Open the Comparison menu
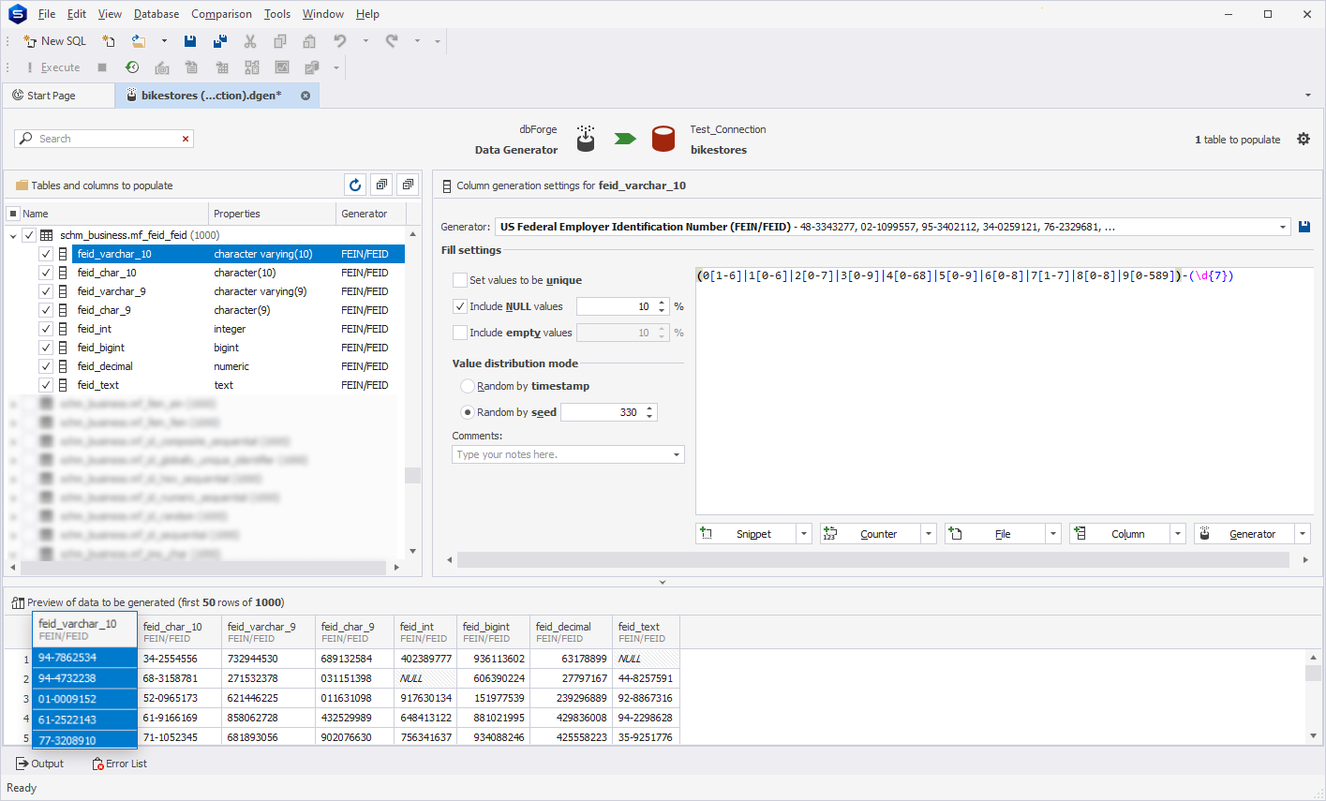 [x=221, y=14]
